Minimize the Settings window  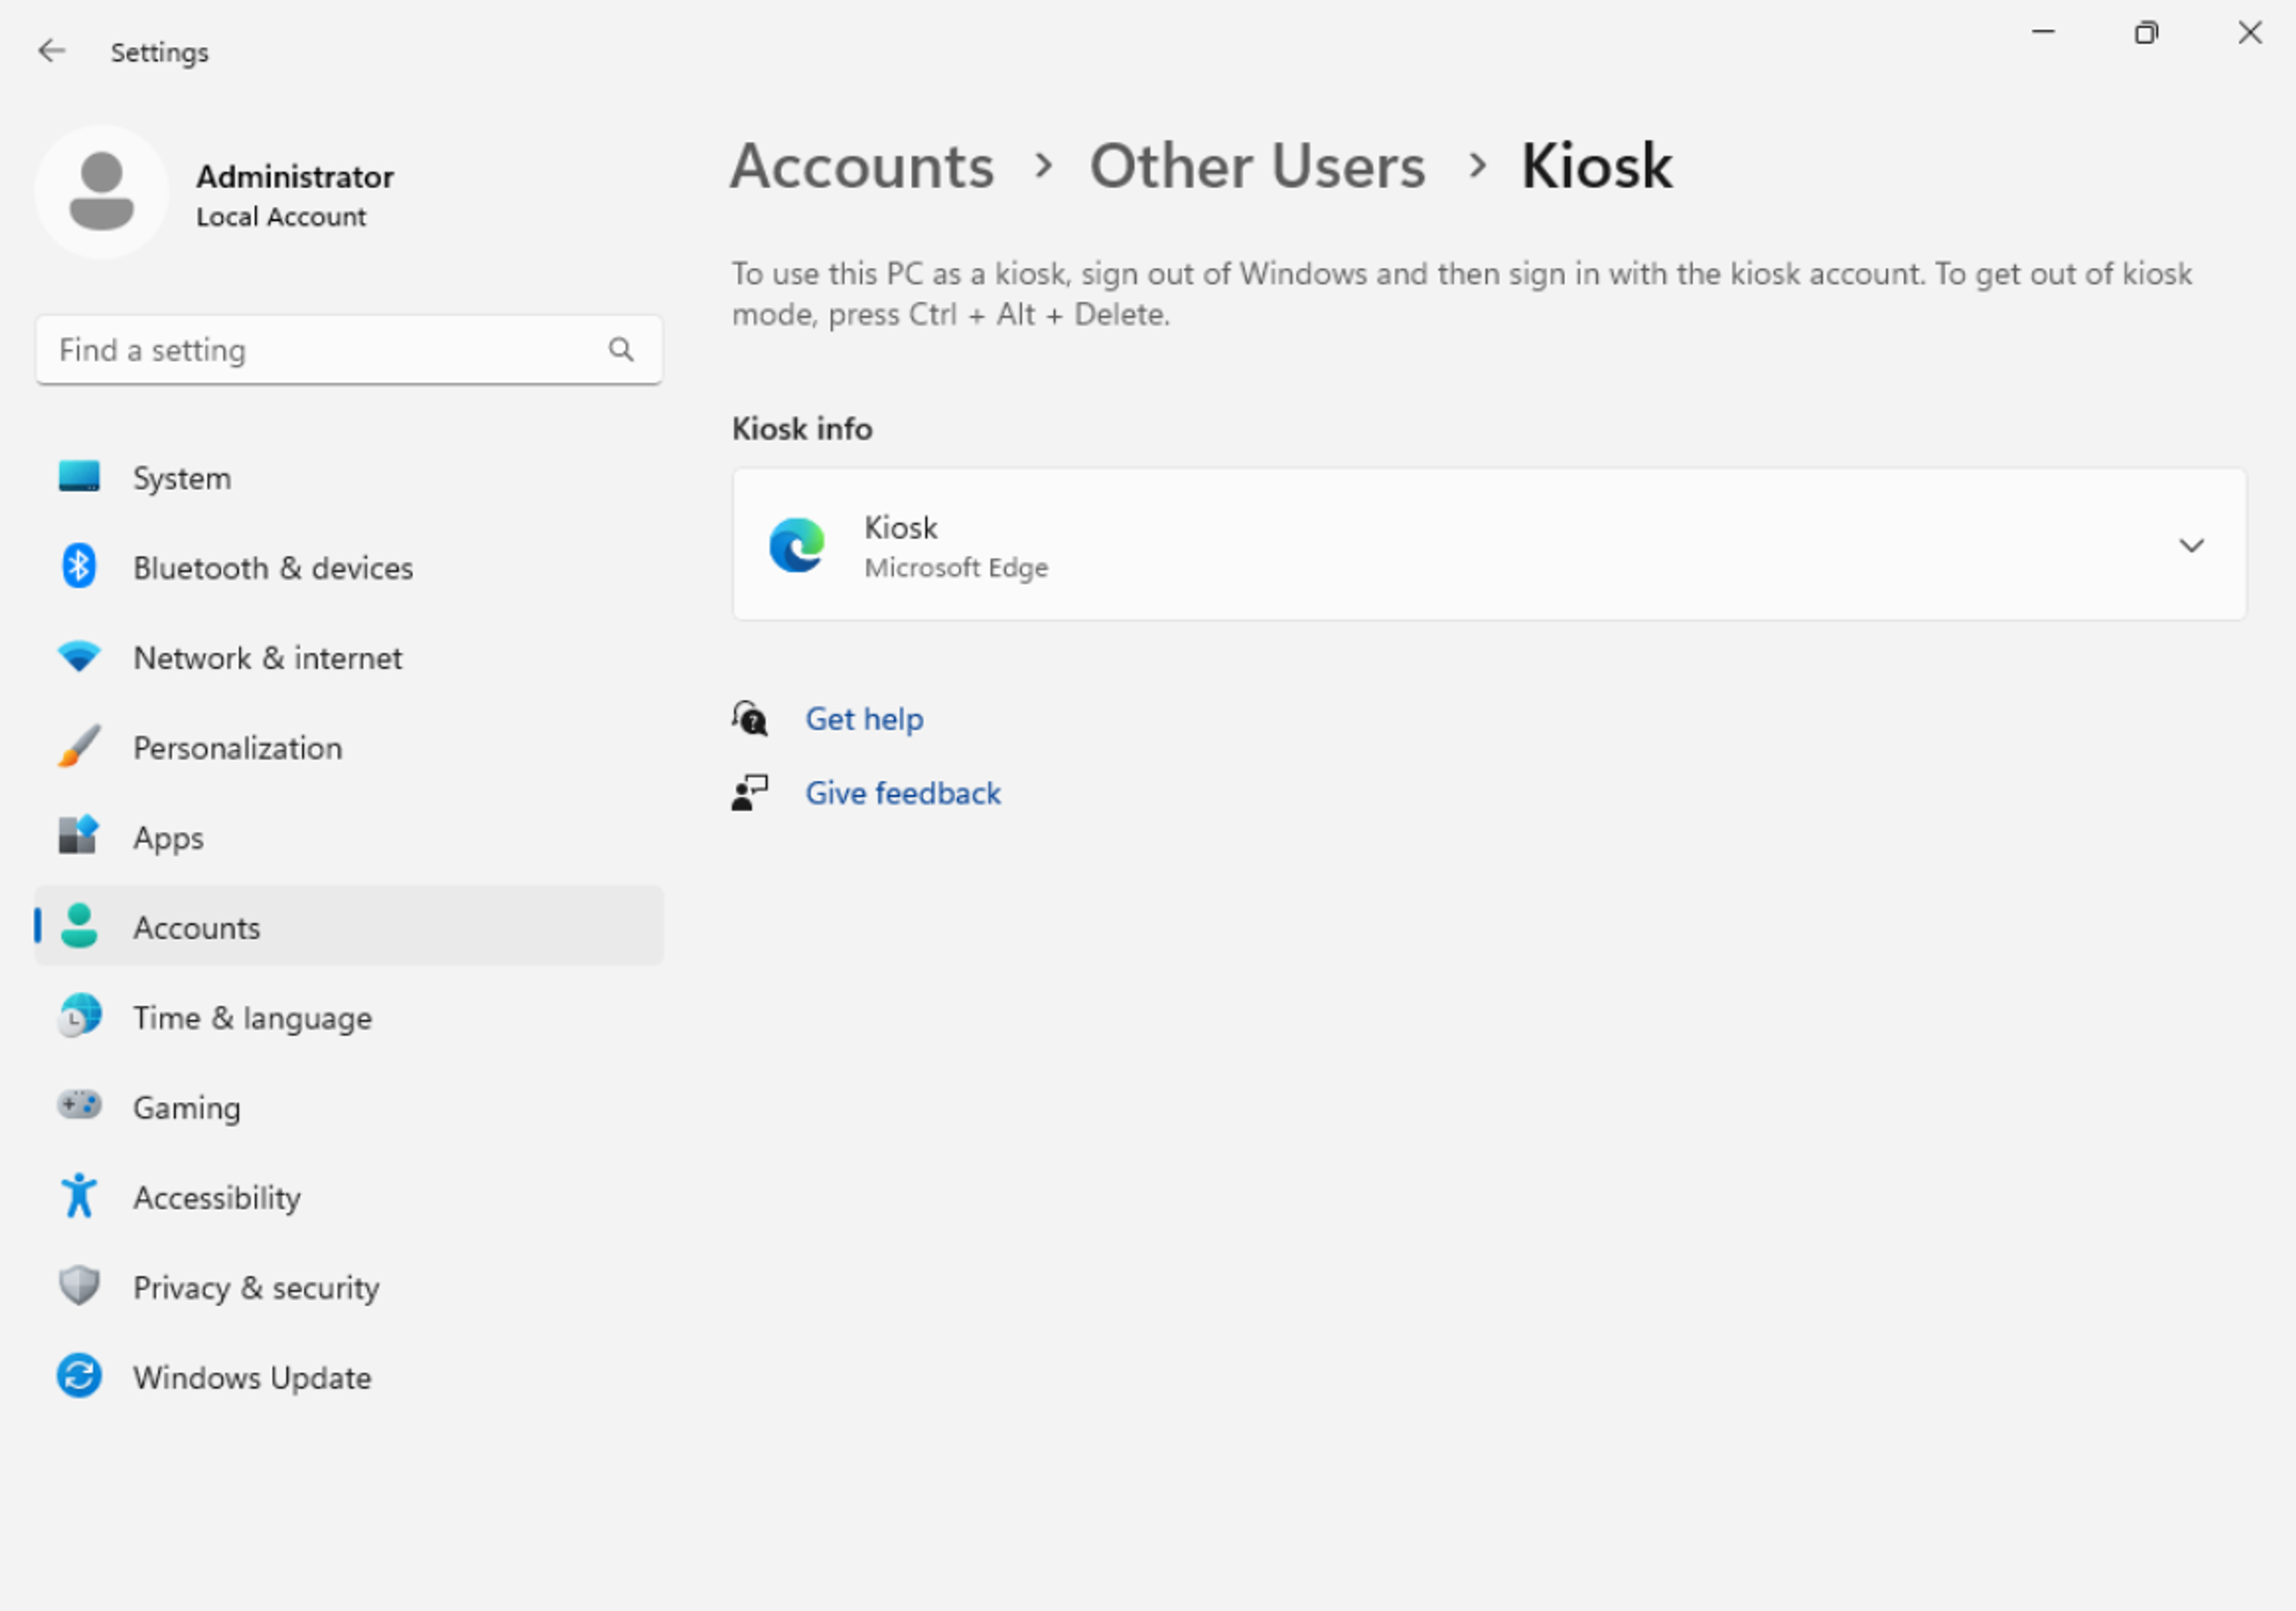(x=2043, y=32)
